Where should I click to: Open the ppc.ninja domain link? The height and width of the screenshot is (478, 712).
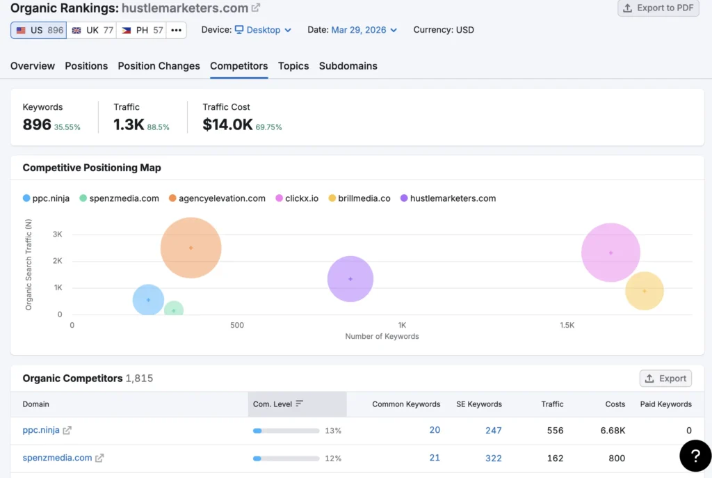click(41, 430)
